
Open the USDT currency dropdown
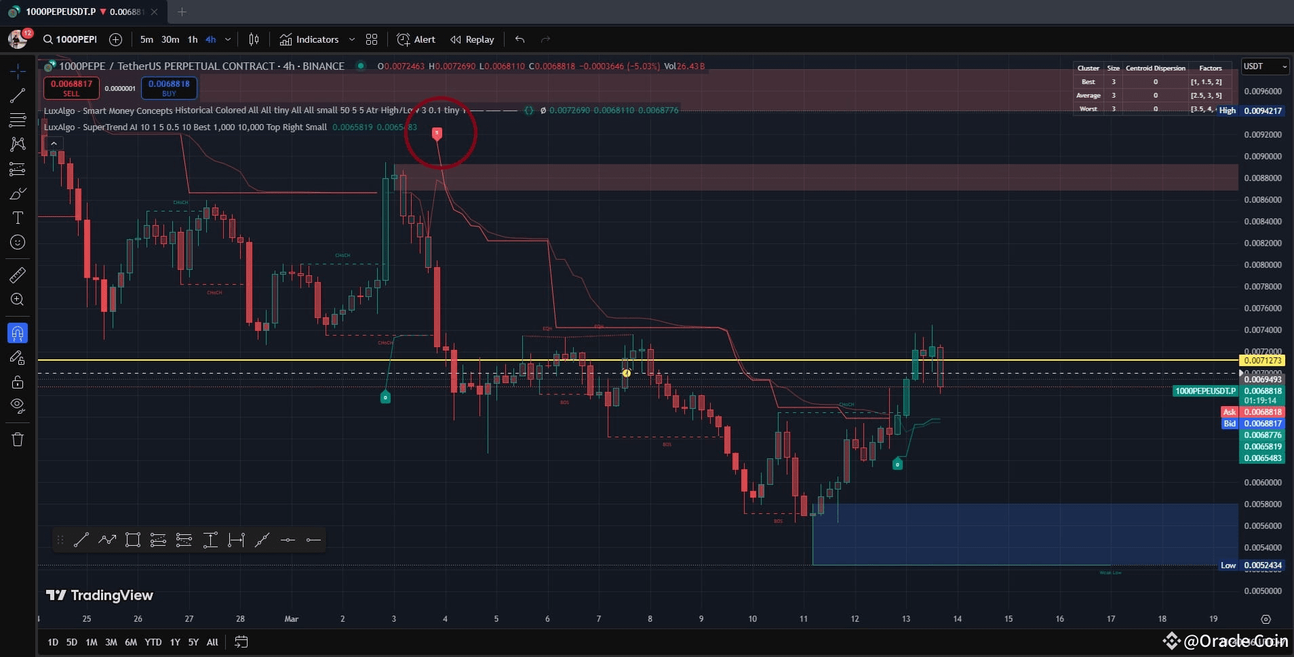click(x=1264, y=66)
